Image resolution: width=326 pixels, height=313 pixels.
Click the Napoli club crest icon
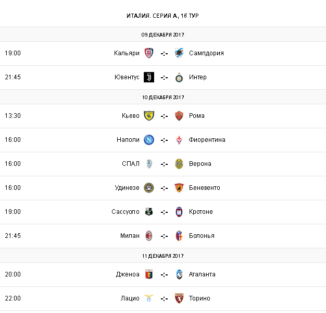click(x=149, y=140)
